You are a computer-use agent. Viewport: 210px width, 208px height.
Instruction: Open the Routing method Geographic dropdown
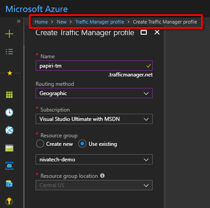click(94, 93)
